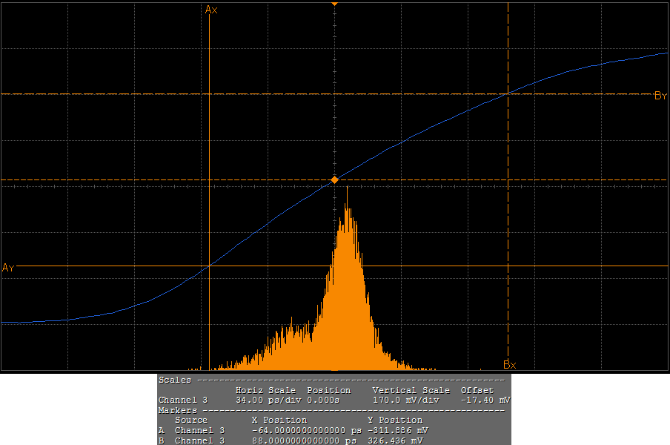Click the Markers section header

click(x=178, y=410)
